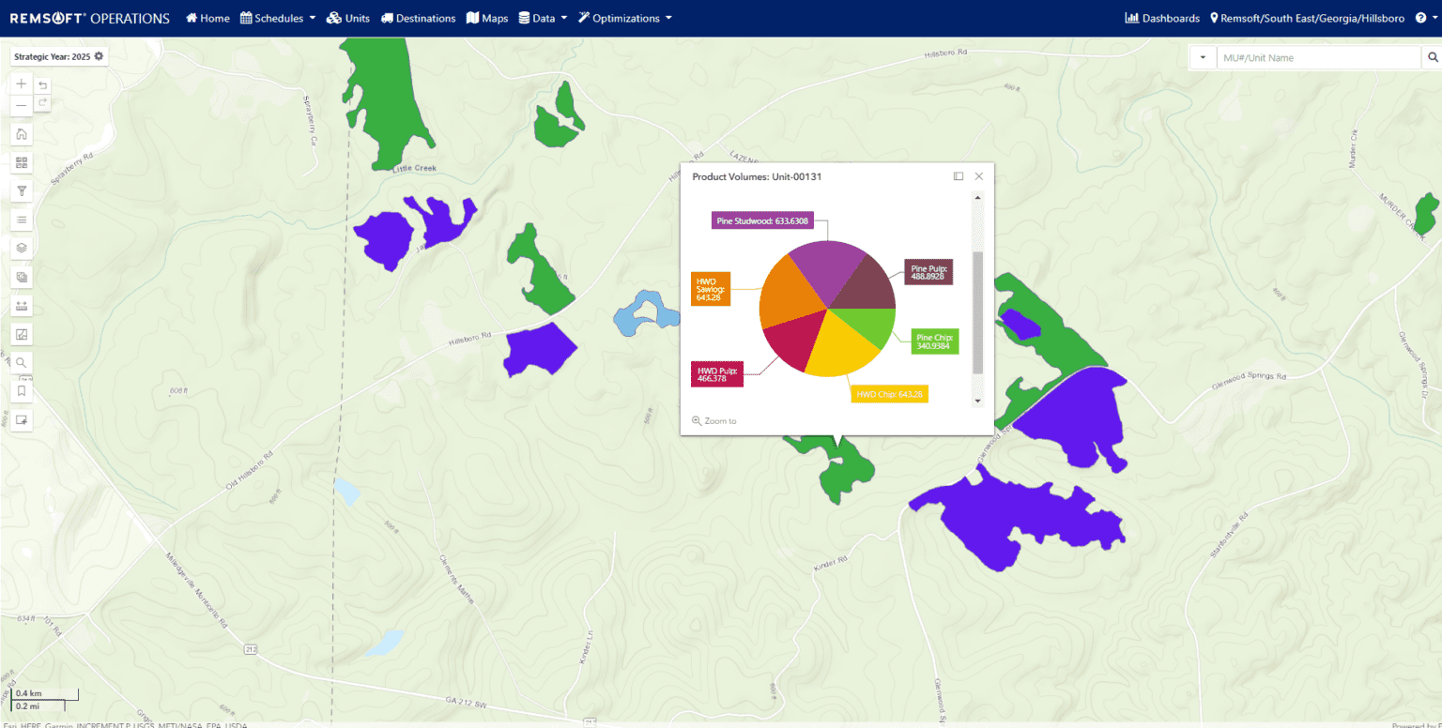Open the map legend icon
The width and height of the screenshot is (1442, 728).
point(21,219)
